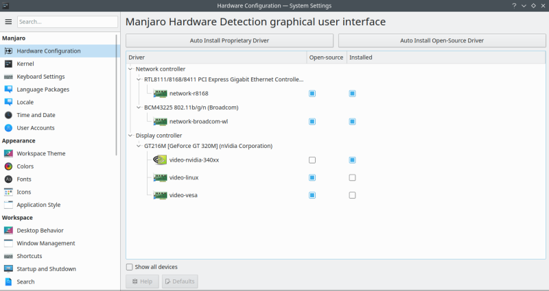Toggle Open-source checkbox for video-linux
This screenshot has height=291, width=549.
312,177
